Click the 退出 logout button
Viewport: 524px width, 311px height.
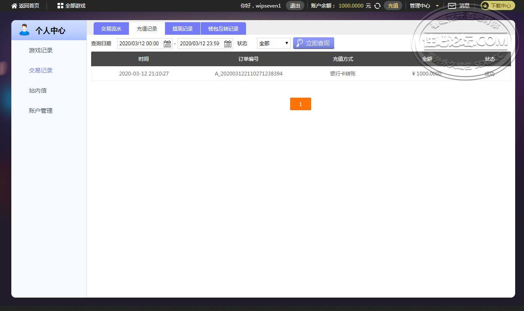pos(295,6)
